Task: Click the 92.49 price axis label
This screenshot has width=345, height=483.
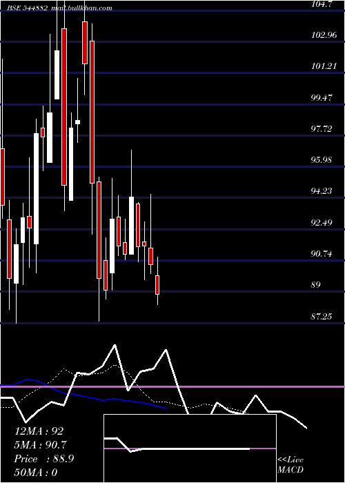Action: tap(322, 222)
